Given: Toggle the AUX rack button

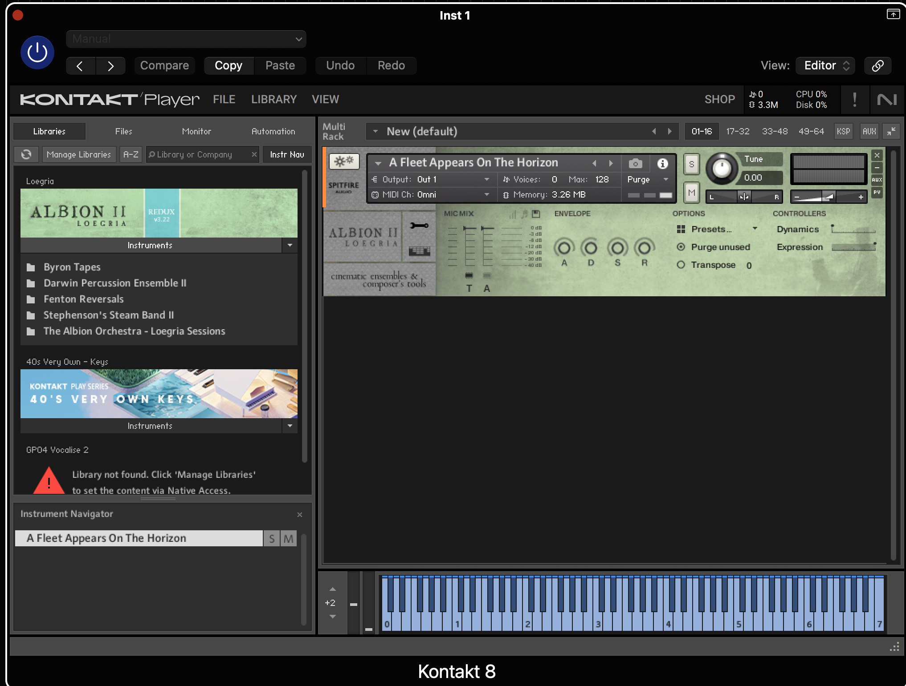Looking at the screenshot, I should point(869,131).
